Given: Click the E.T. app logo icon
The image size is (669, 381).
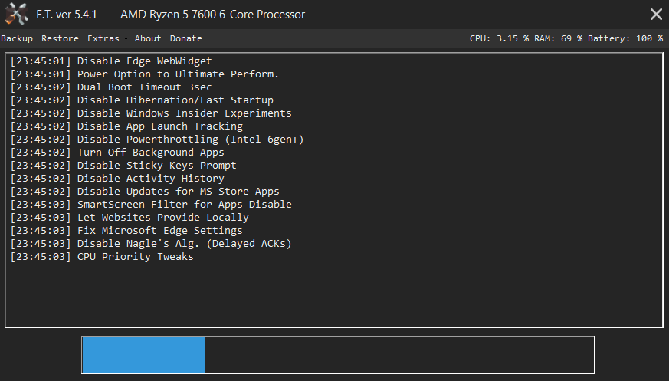Looking at the screenshot, I should pyautogui.click(x=17, y=14).
